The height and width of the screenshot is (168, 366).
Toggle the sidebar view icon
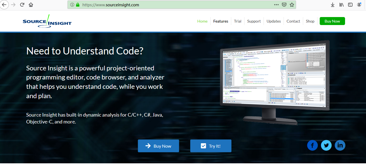click(x=350, y=5)
